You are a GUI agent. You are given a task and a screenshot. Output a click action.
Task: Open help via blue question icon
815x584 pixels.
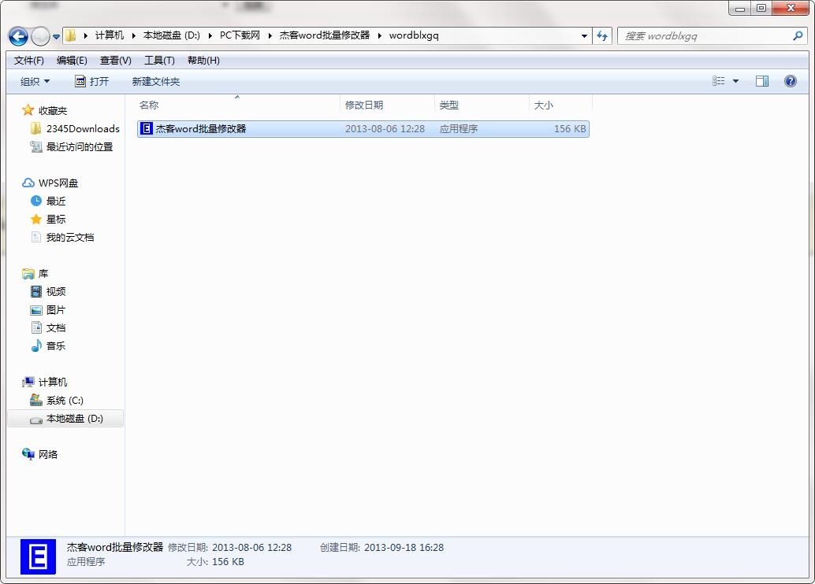[790, 81]
